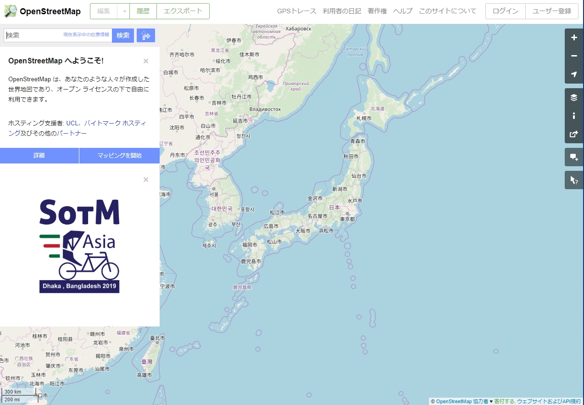Click the Хабаровск label on map
Viewport: 584px width, 405px height.
298,28
